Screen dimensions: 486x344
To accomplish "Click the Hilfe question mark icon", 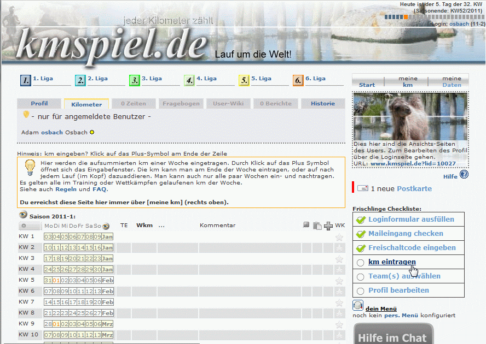I will click(x=464, y=175).
